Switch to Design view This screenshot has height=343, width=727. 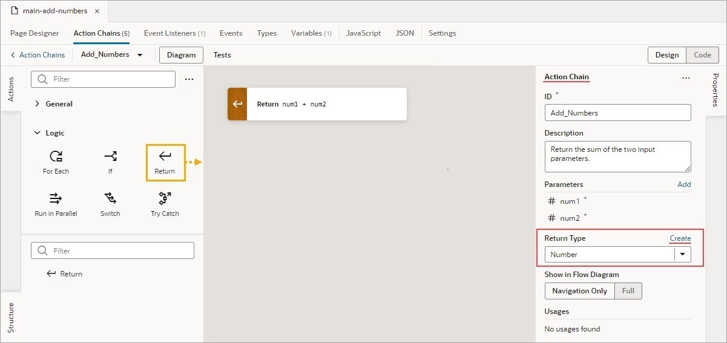pyautogui.click(x=667, y=54)
